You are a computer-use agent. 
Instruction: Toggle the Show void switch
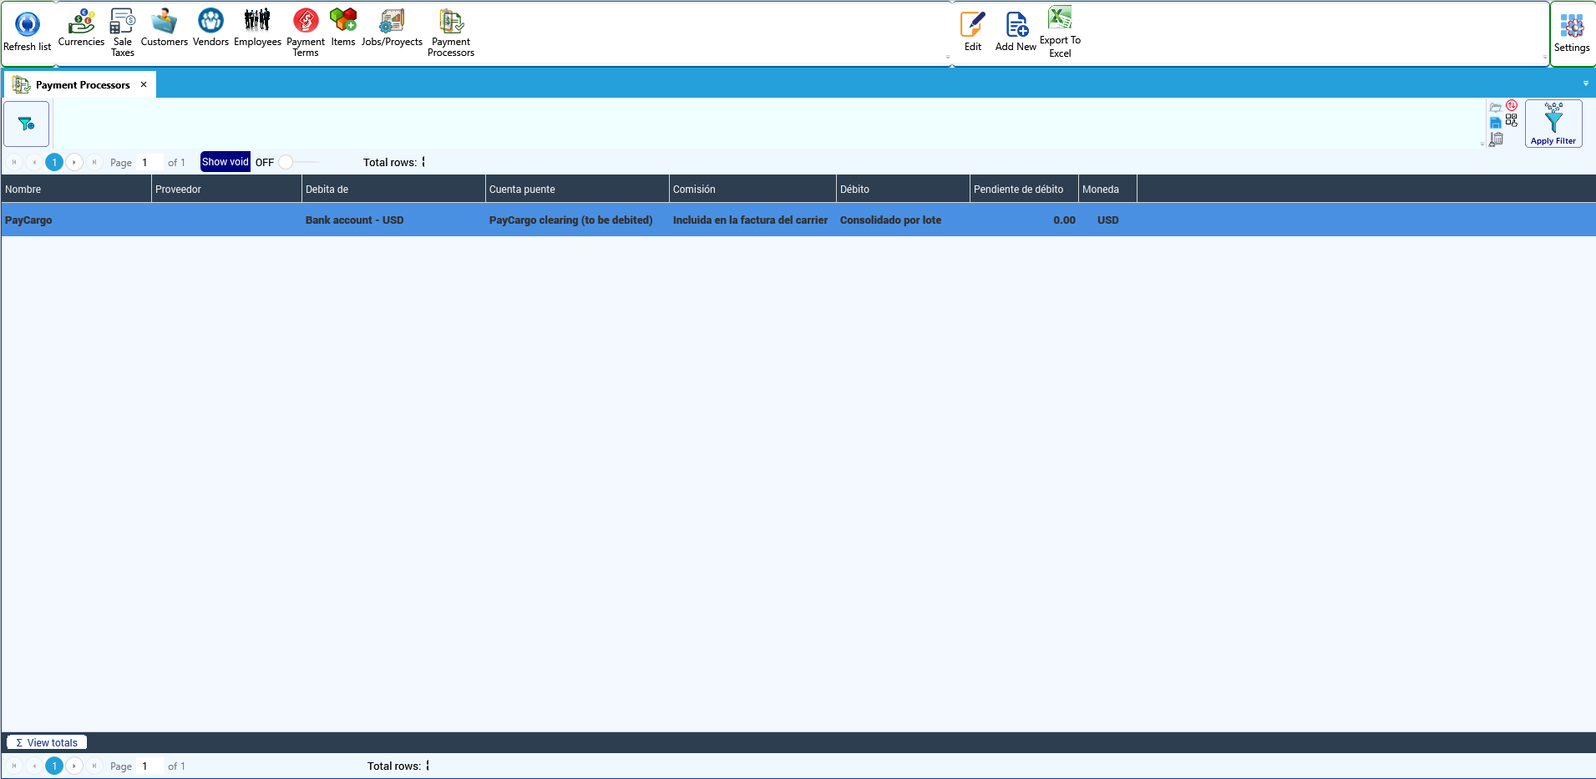tap(298, 162)
